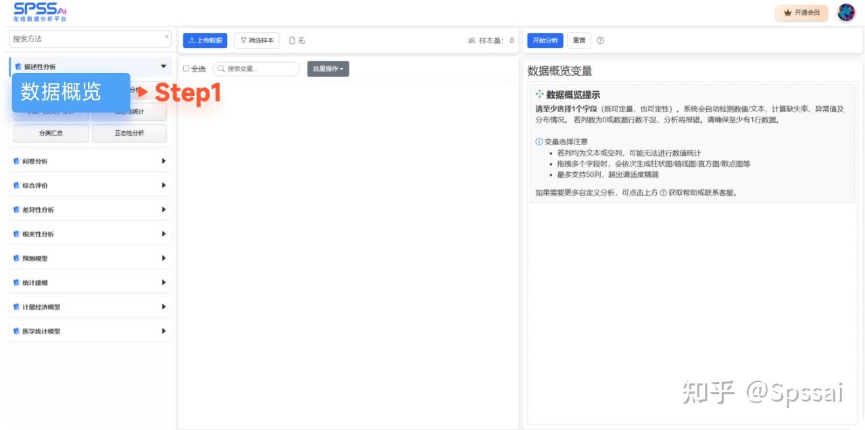Click the crown icon on 开通会员
Image resolution: width=865 pixels, height=430 pixels.
(787, 12)
